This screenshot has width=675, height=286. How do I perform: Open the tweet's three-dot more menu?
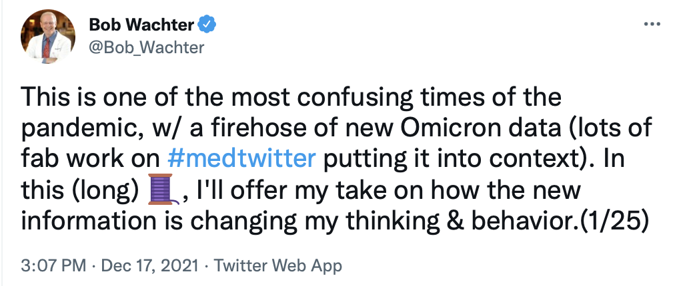(x=650, y=25)
